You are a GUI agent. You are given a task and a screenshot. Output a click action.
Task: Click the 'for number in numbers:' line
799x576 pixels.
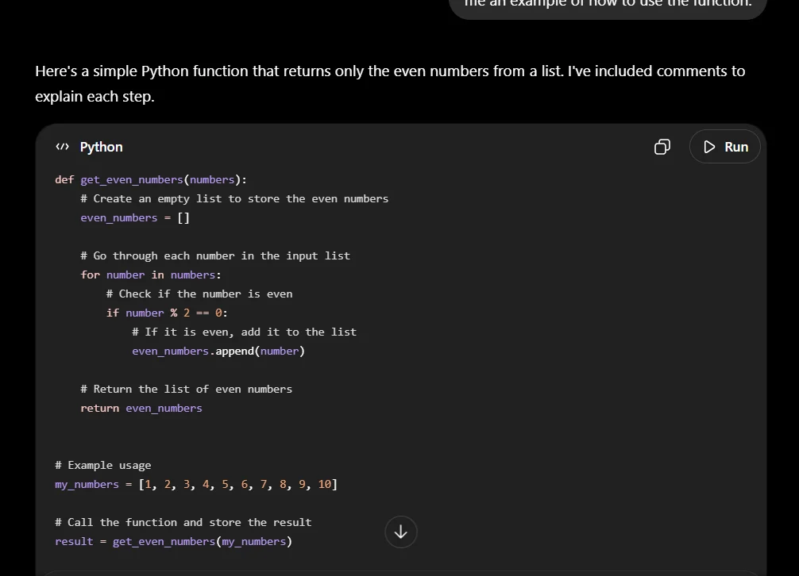click(151, 275)
